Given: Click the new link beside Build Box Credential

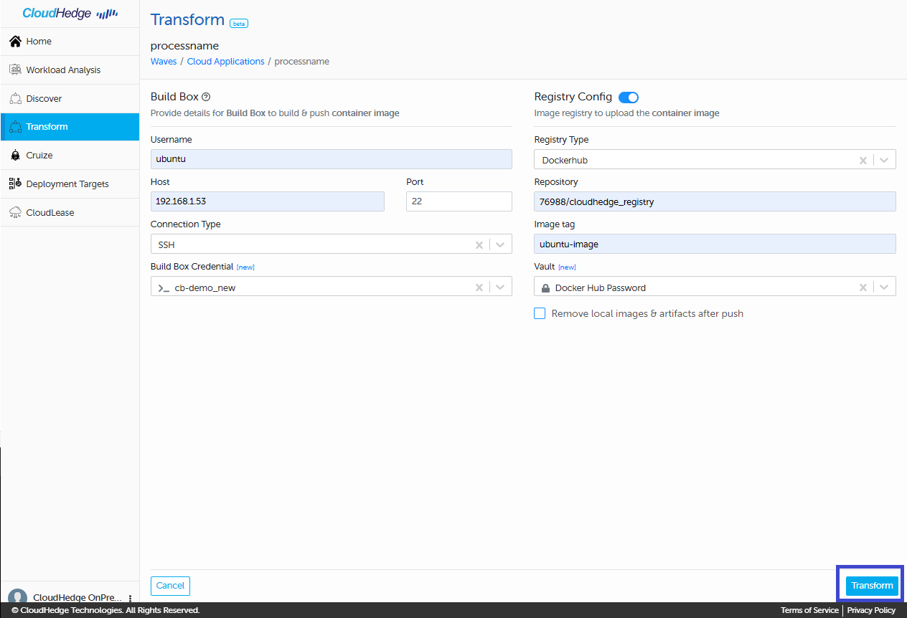Looking at the screenshot, I should point(245,267).
